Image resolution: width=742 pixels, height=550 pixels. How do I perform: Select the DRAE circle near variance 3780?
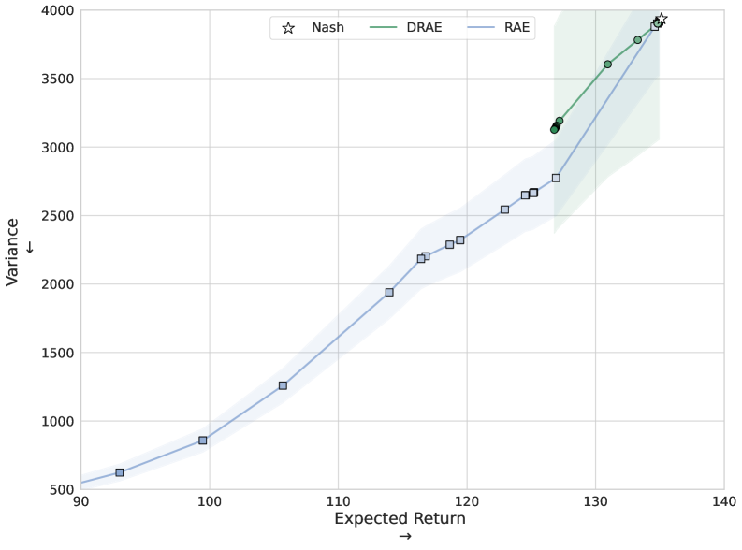point(638,40)
